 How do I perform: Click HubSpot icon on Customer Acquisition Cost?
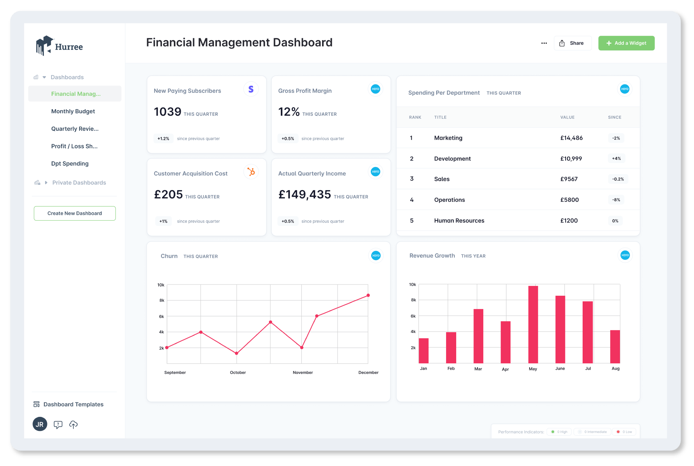click(251, 172)
